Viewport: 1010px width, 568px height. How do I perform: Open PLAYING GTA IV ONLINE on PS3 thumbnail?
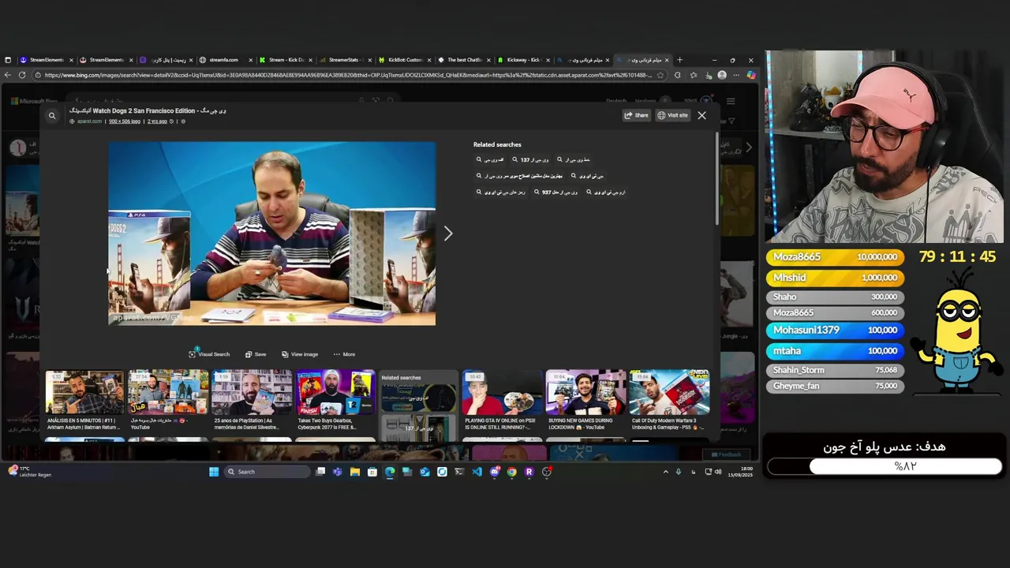(x=501, y=393)
